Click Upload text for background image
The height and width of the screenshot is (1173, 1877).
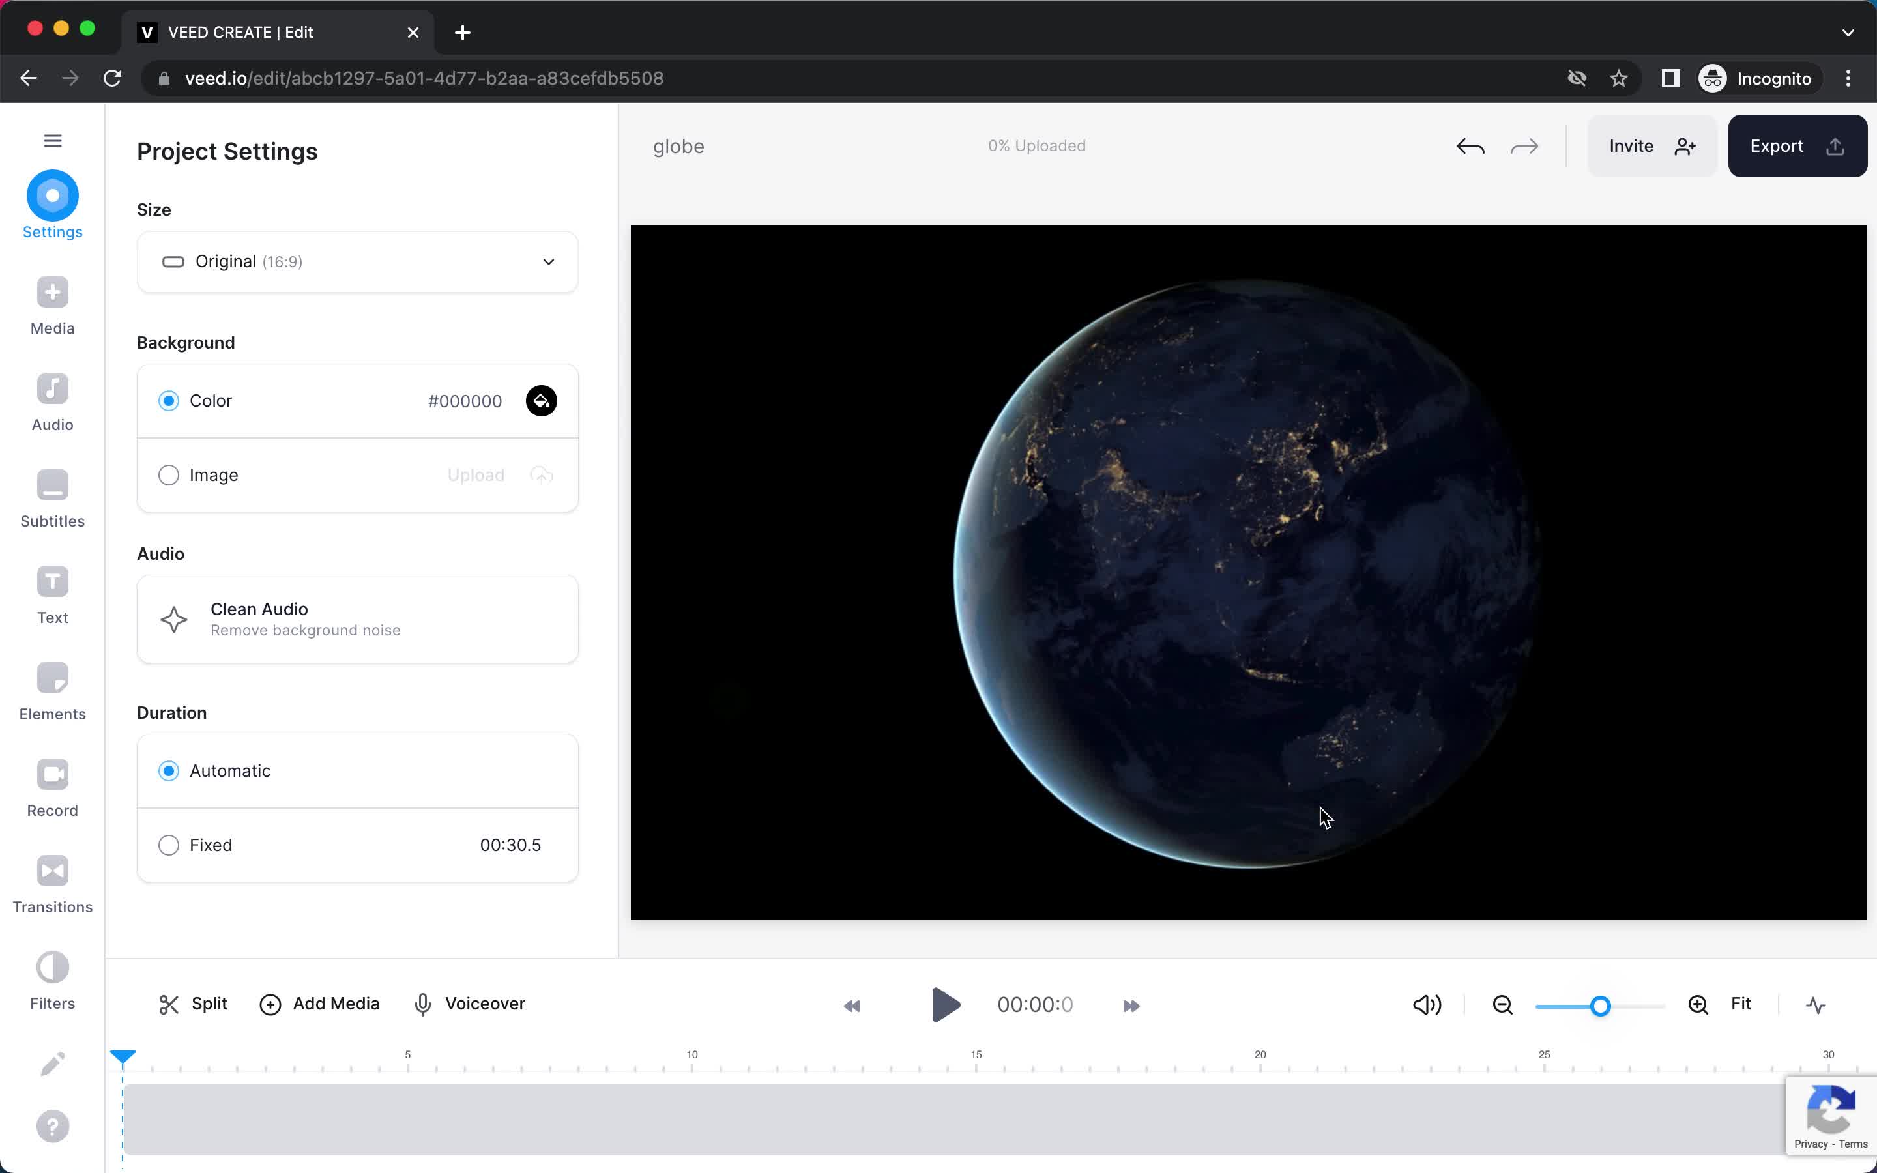(x=476, y=475)
